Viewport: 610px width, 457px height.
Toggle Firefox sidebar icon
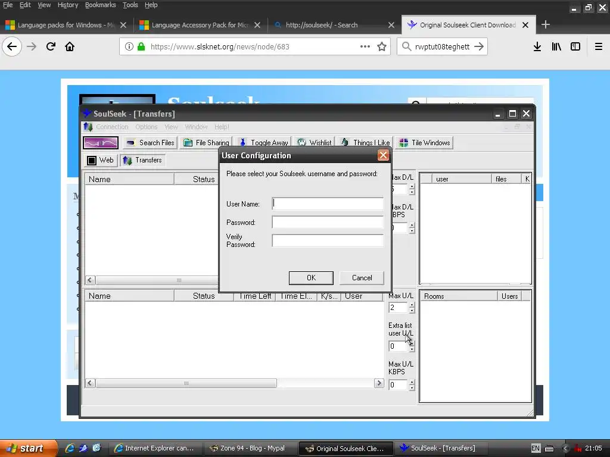tap(575, 46)
